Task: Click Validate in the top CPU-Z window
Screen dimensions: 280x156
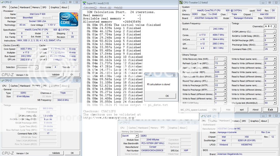Action: [x=56, y=74]
